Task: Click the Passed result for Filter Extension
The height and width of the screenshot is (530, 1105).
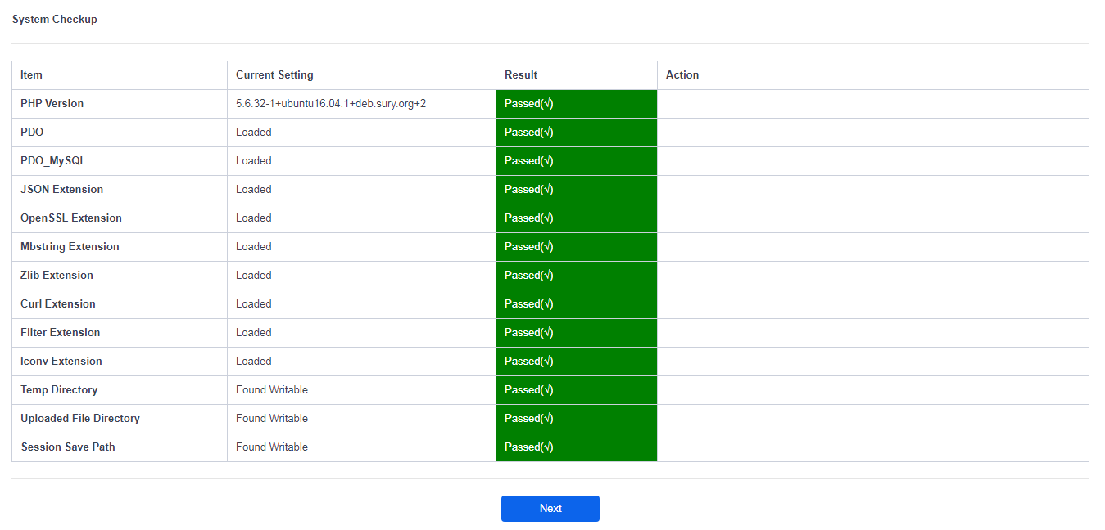Action: 577,333
